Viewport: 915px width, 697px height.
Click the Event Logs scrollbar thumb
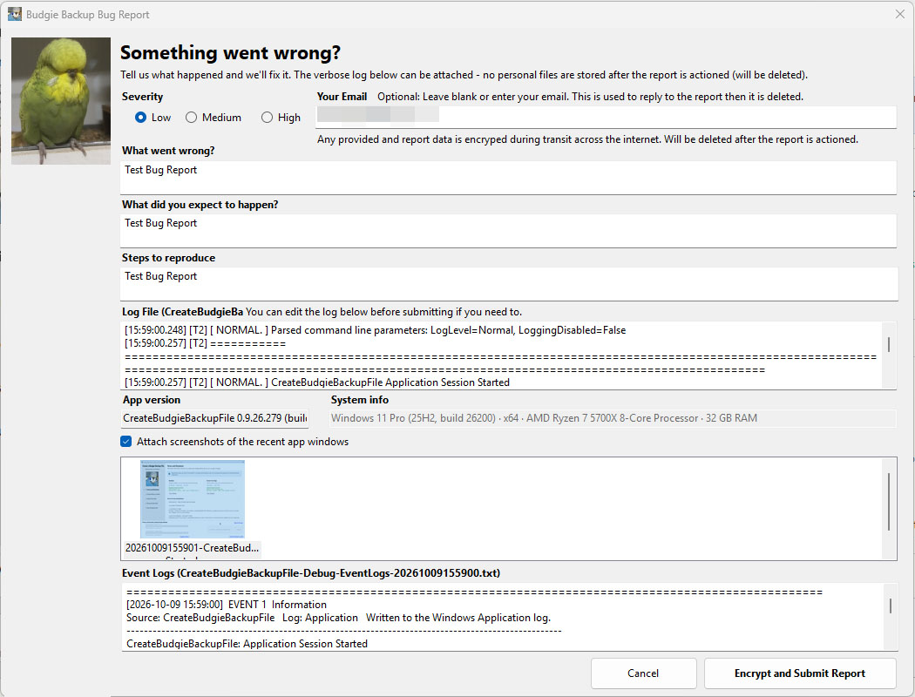[x=890, y=606]
